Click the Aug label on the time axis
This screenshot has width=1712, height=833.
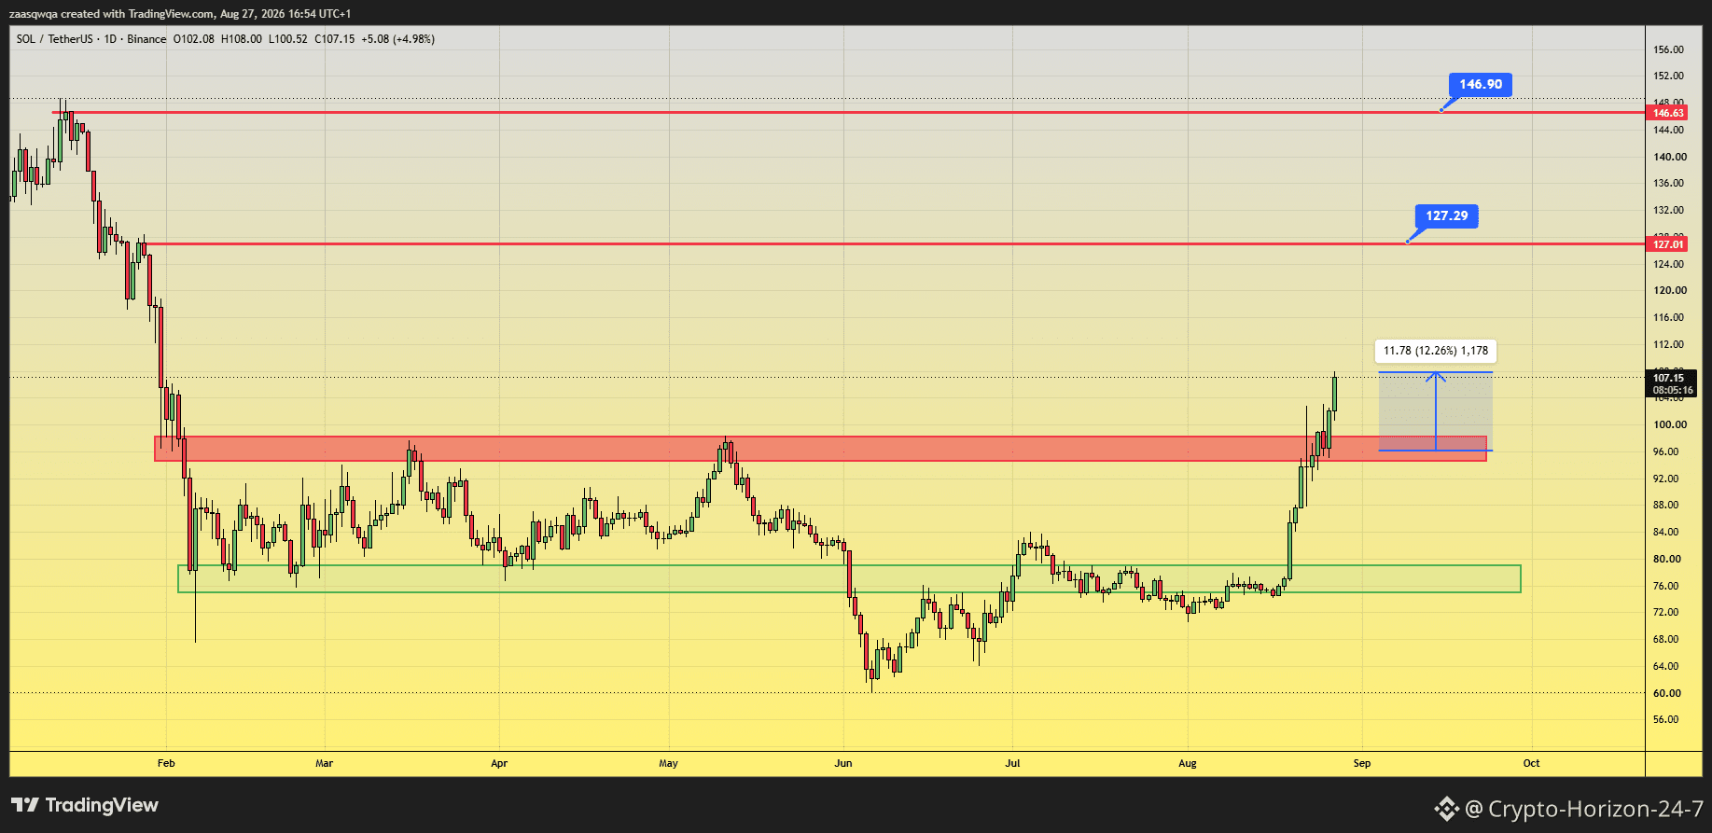tap(1188, 763)
